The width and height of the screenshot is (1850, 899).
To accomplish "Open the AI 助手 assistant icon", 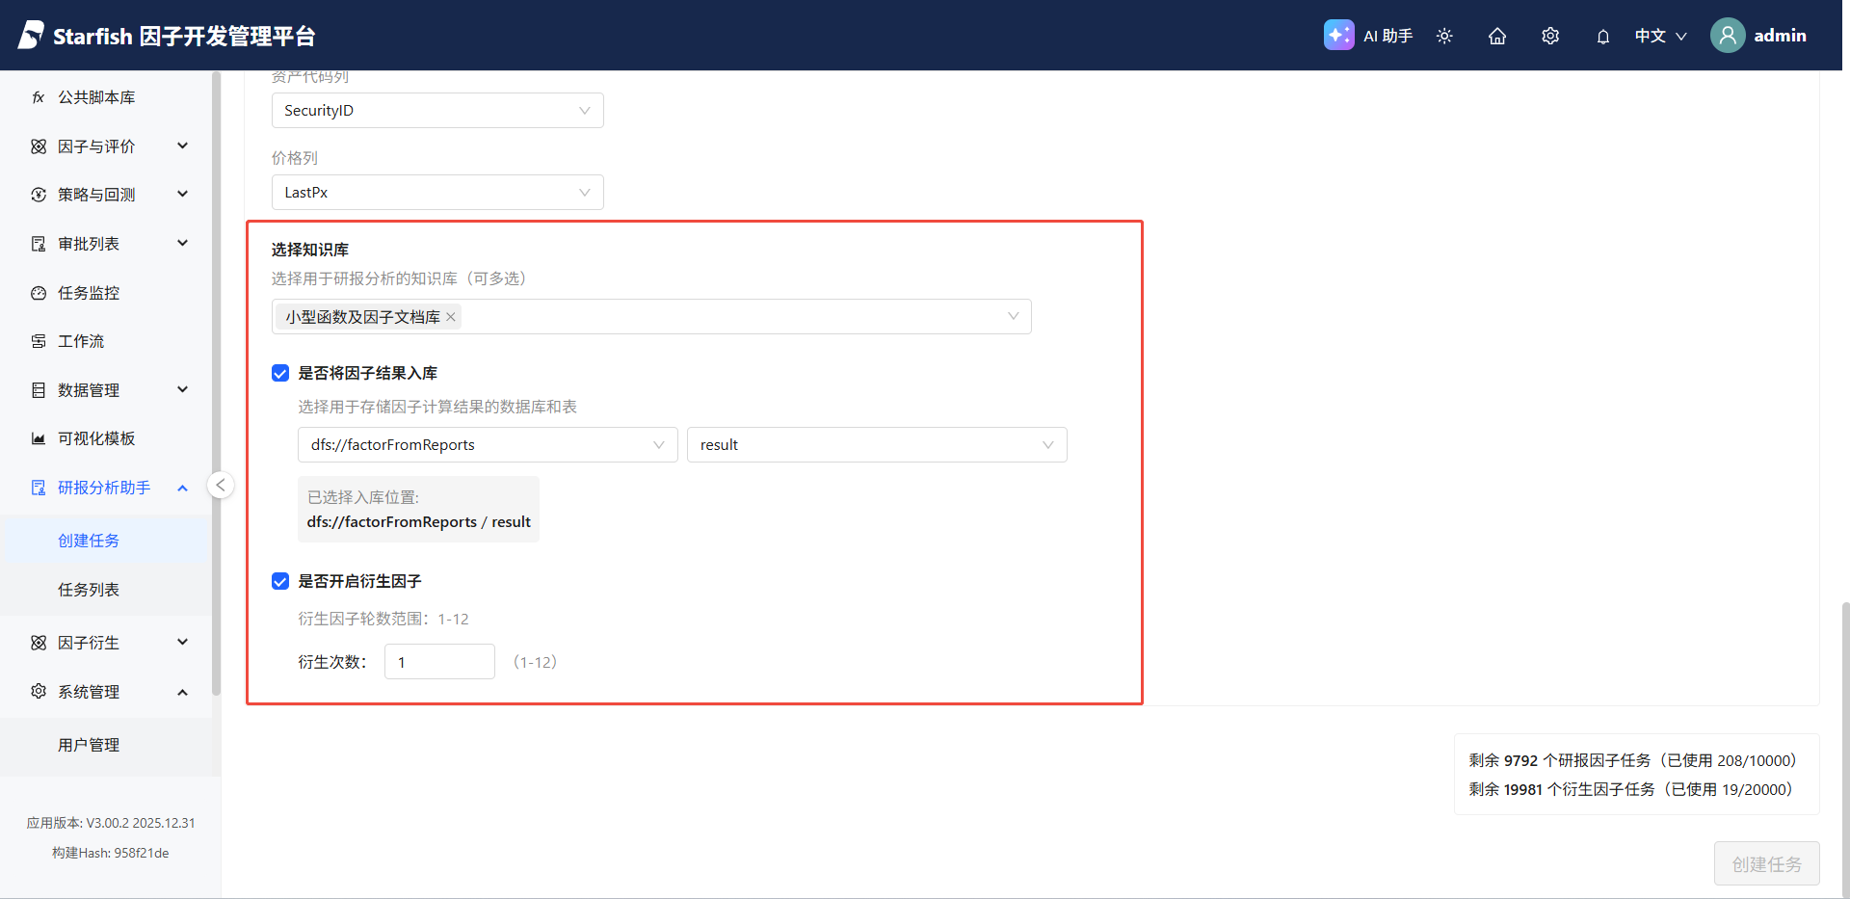I will coord(1338,36).
